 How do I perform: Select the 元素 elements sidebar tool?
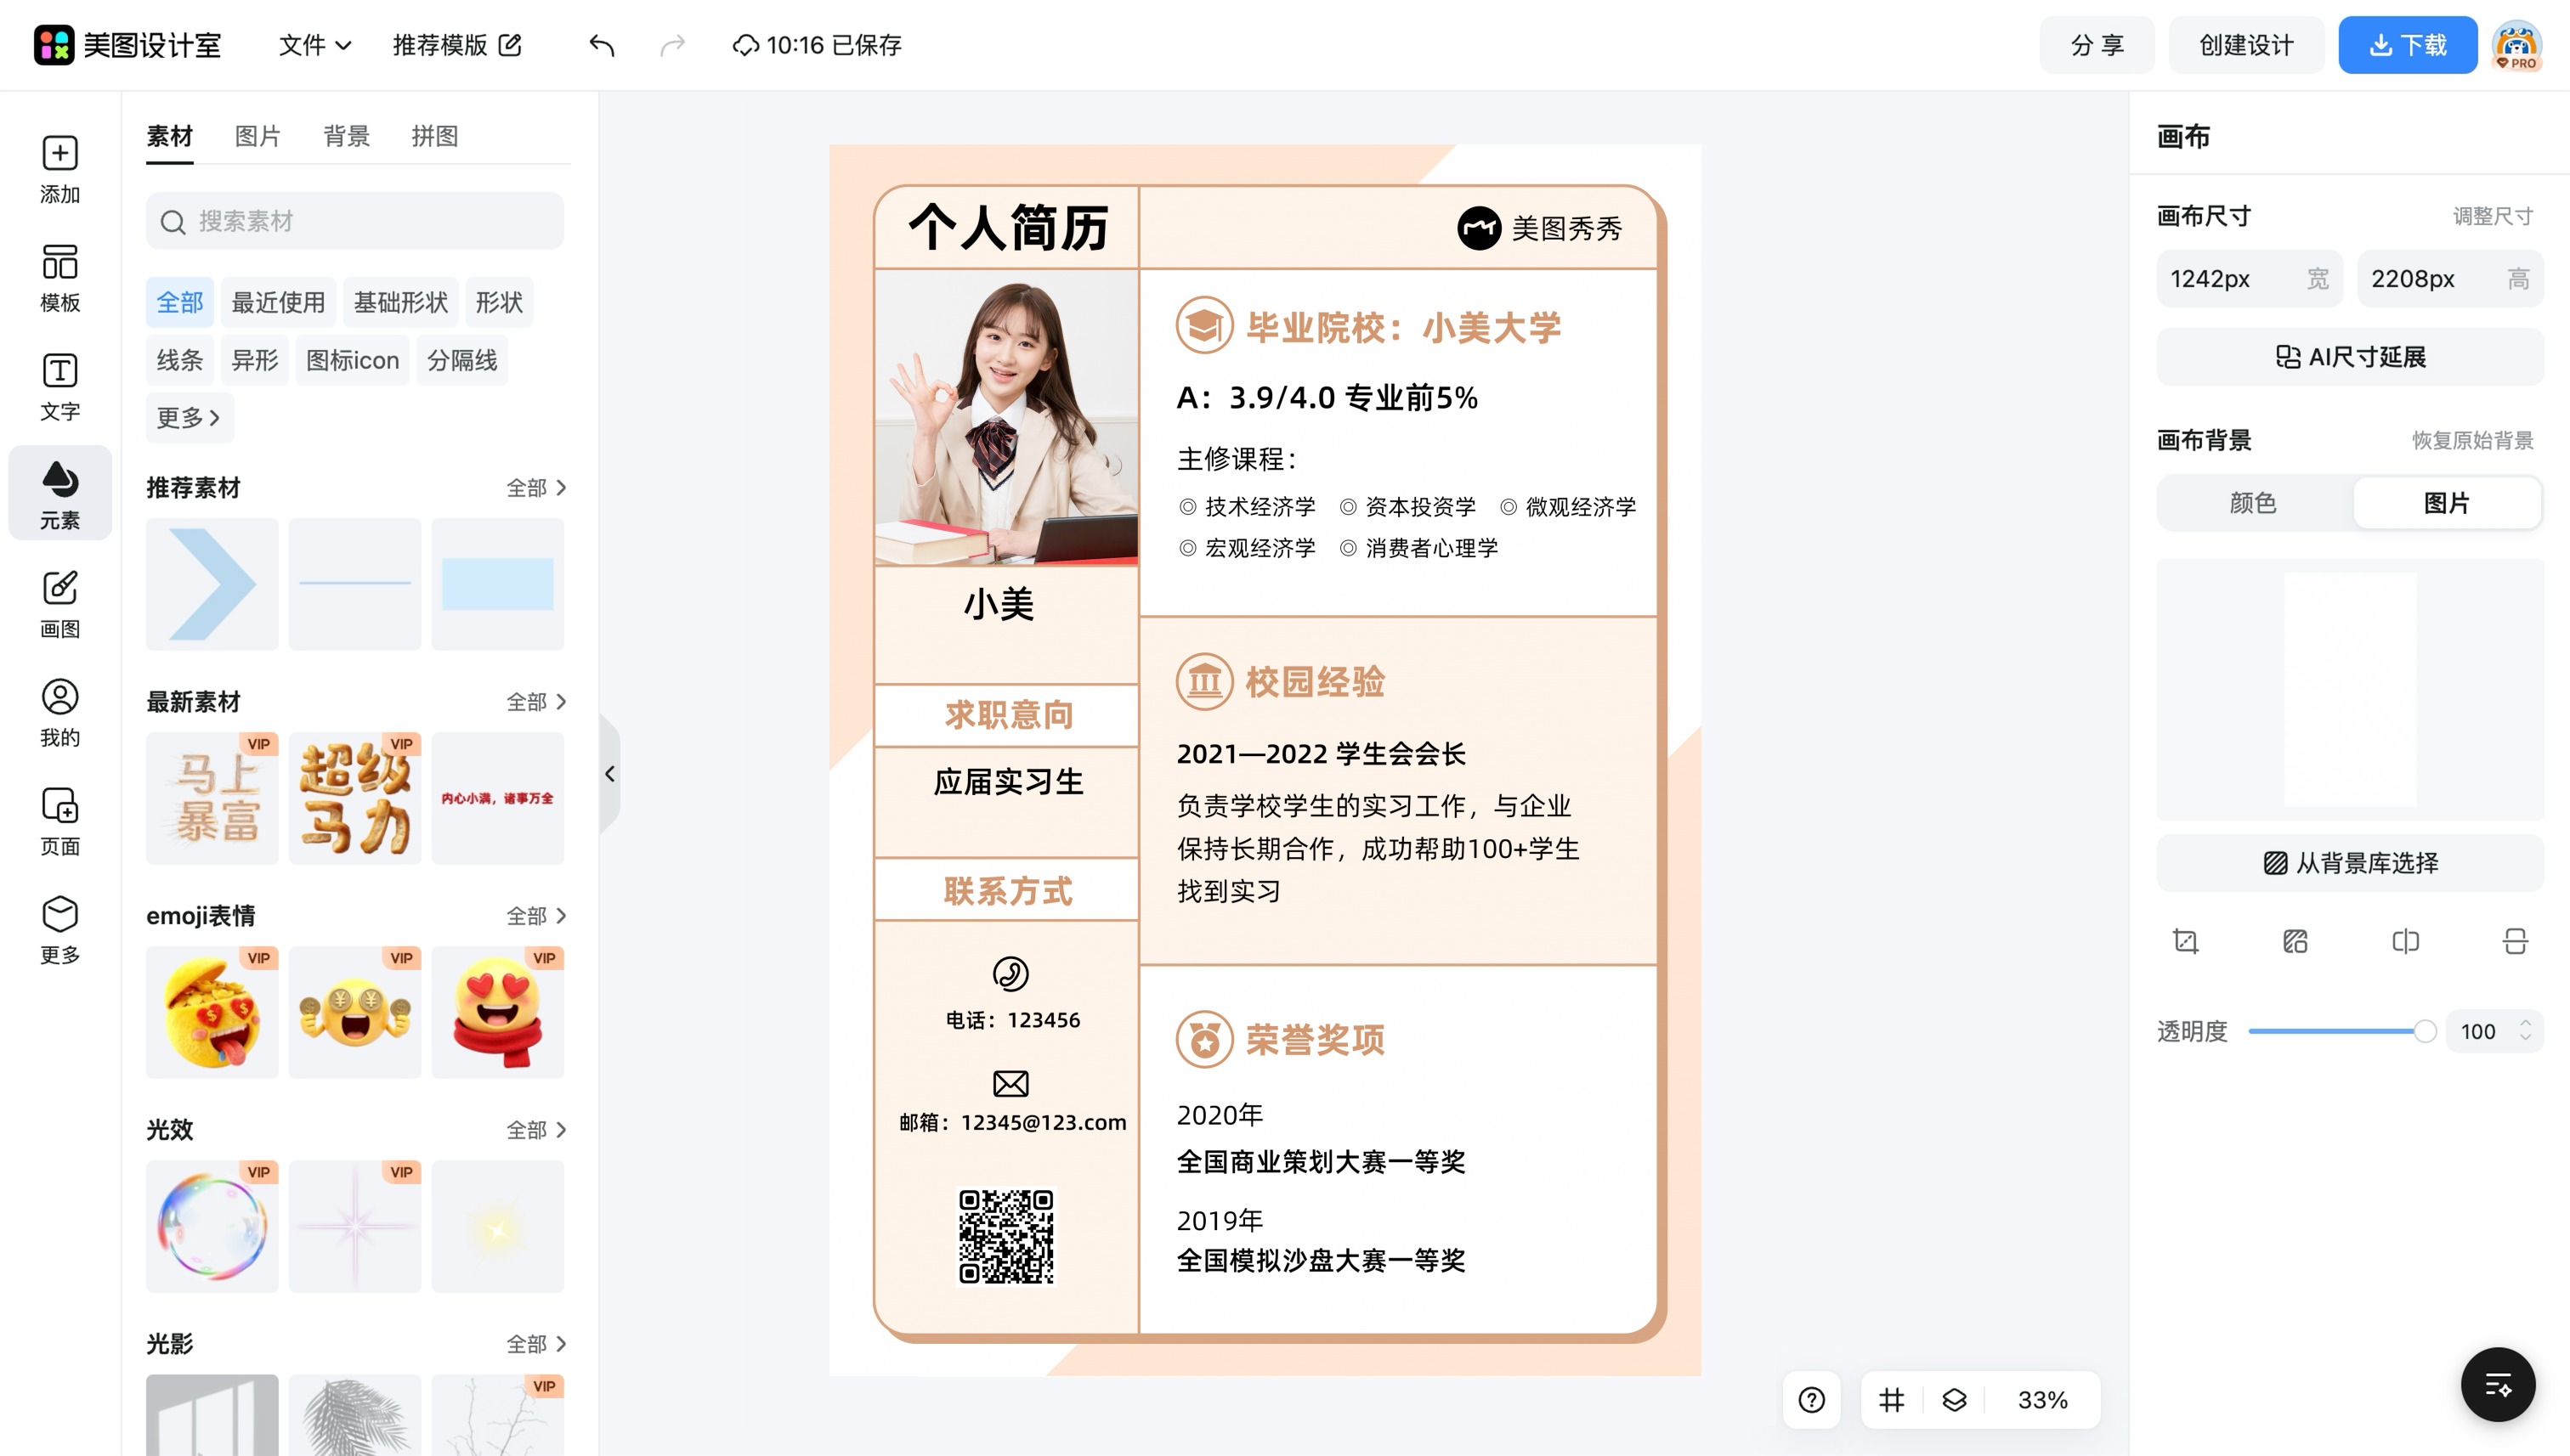click(x=60, y=494)
